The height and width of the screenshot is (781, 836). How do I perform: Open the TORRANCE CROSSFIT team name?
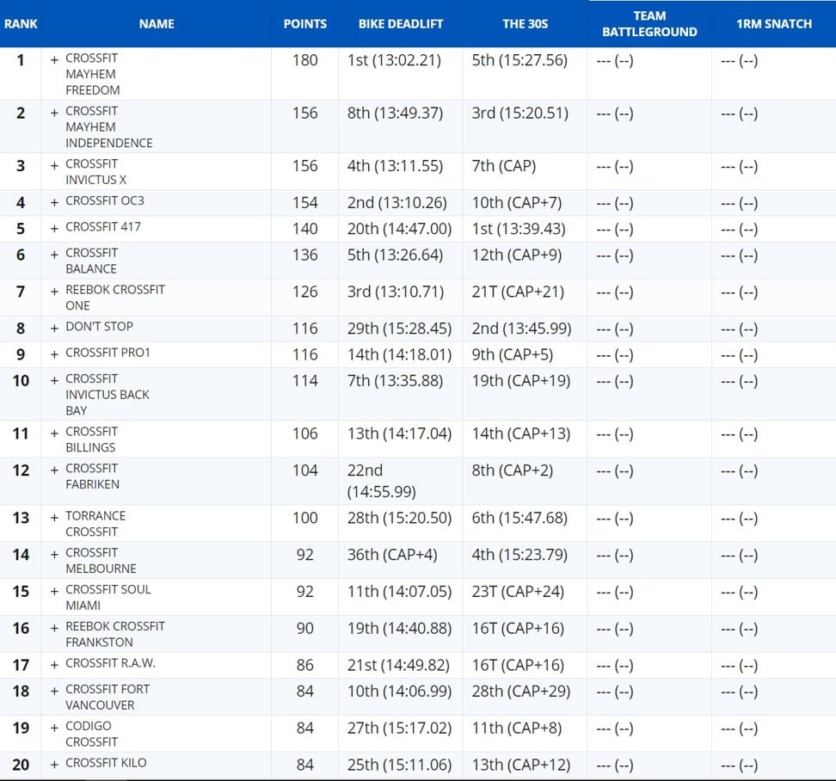pyautogui.click(x=95, y=524)
